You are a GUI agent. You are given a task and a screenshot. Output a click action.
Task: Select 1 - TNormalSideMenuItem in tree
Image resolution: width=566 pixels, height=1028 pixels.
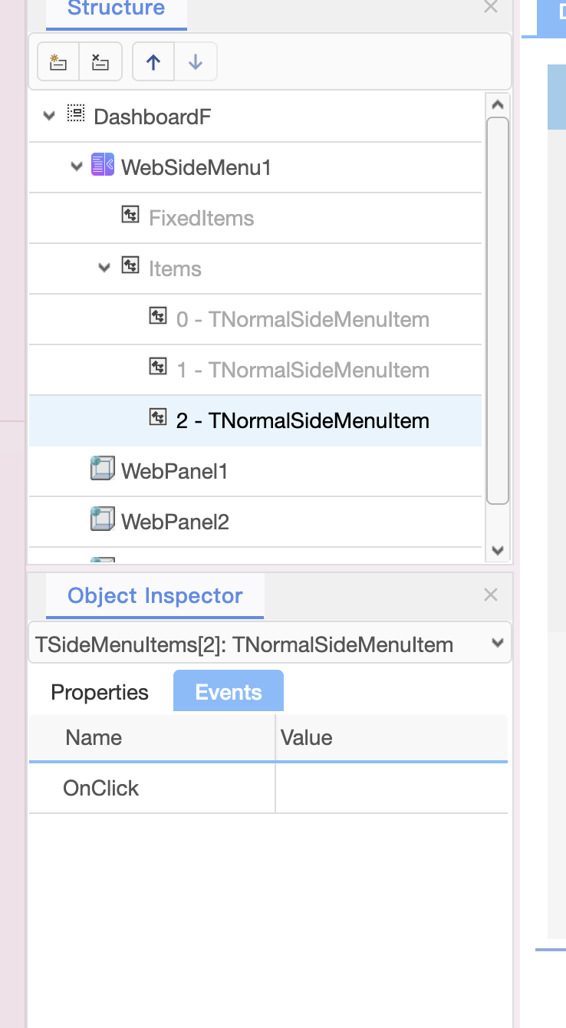tap(302, 370)
